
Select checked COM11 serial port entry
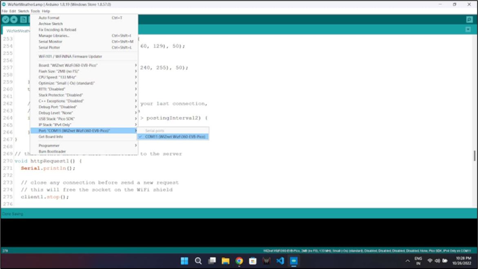[x=173, y=137]
